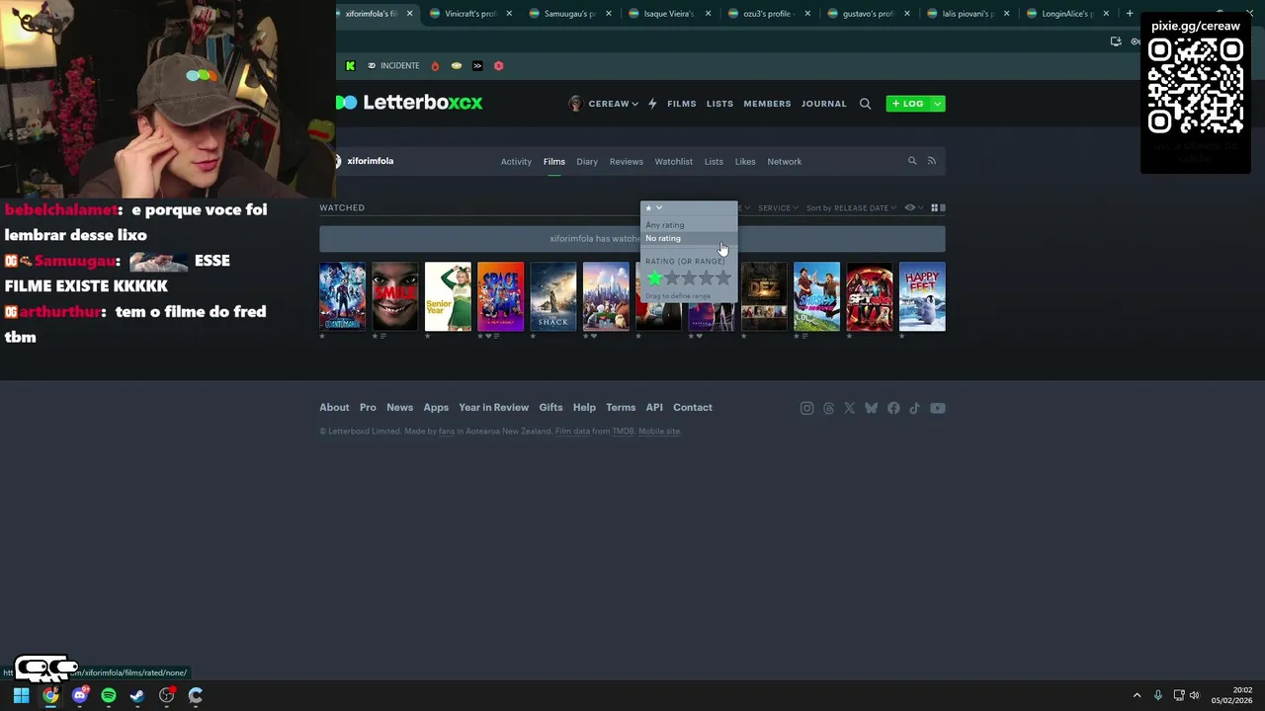Open LISTS in main navigation
Screen dimensions: 1265x711
719,104
